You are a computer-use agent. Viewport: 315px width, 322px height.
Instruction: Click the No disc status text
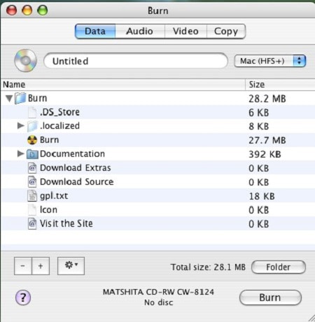[x=159, y=302]
